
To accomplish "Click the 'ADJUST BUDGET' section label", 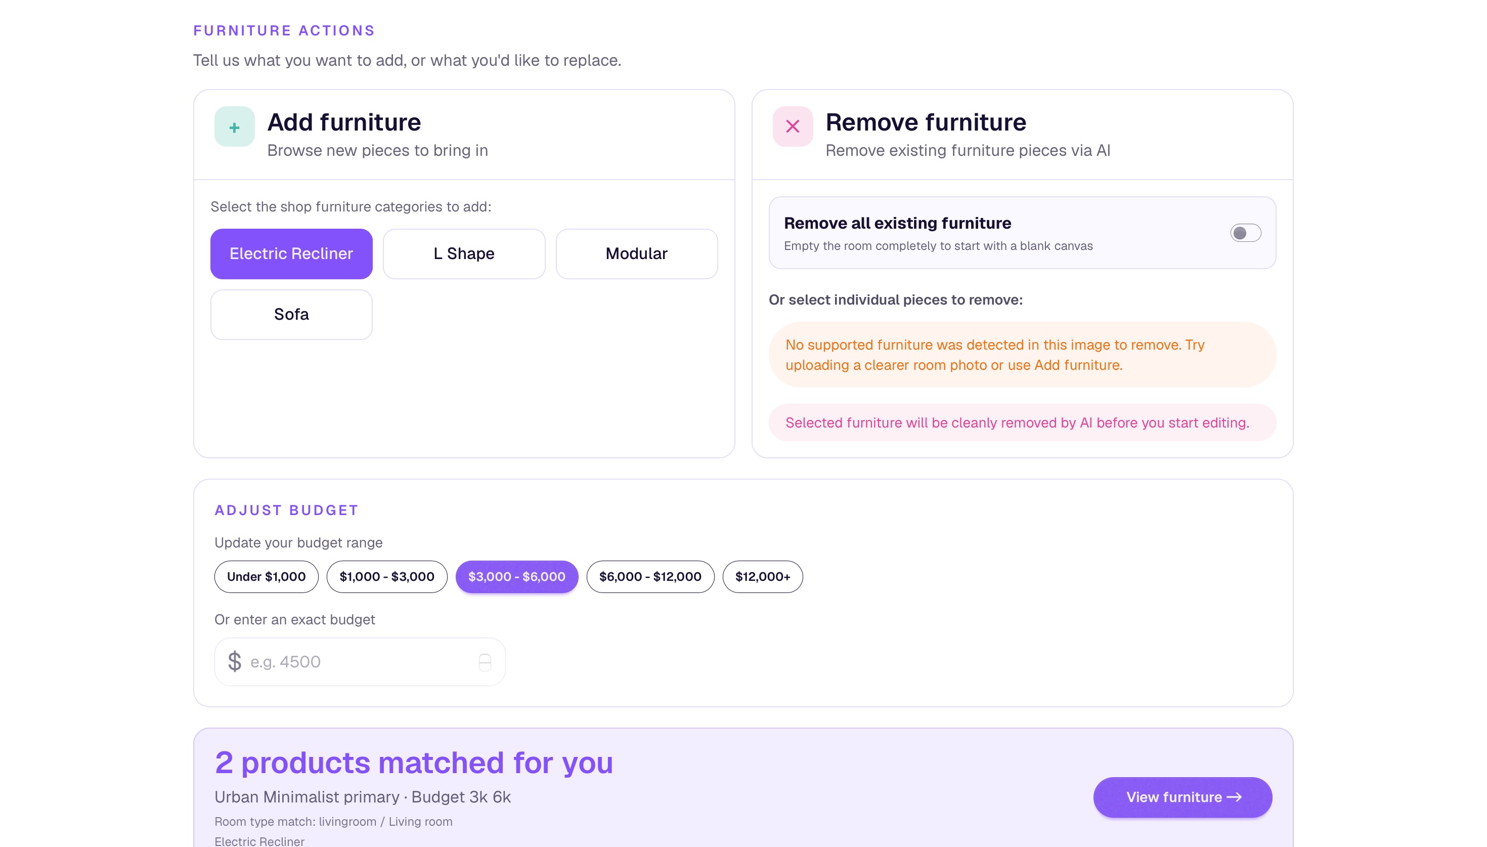I will pyautogui.click(x=287, y=510).
